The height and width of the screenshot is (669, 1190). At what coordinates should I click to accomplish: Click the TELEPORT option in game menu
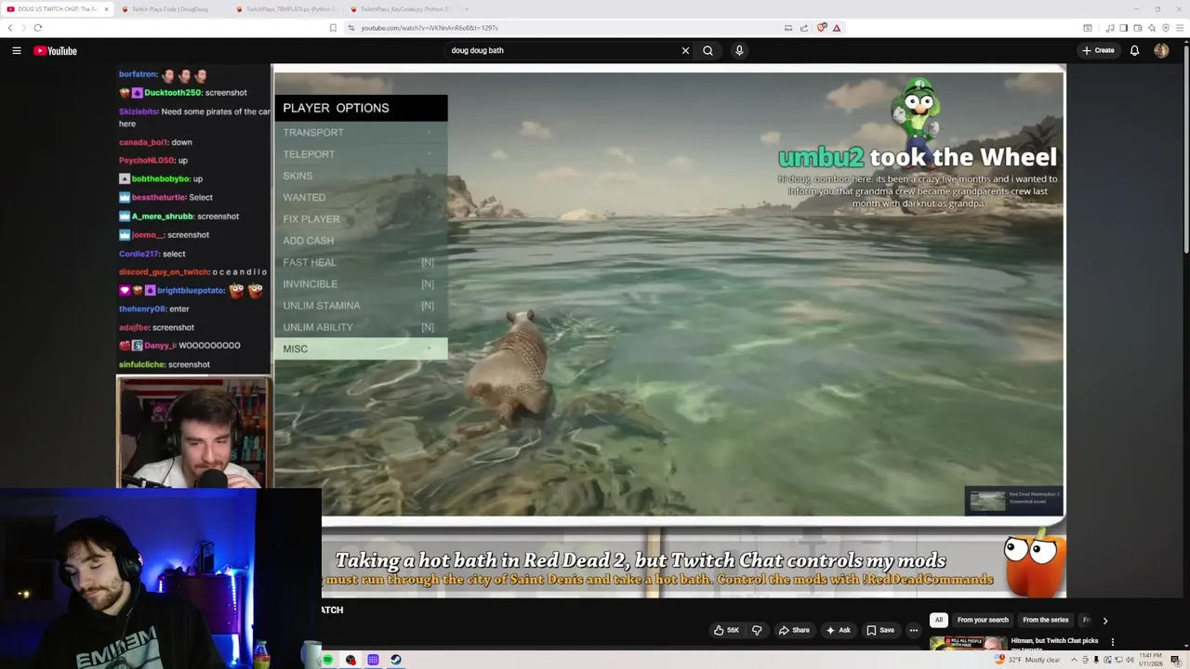click(361, 154)
